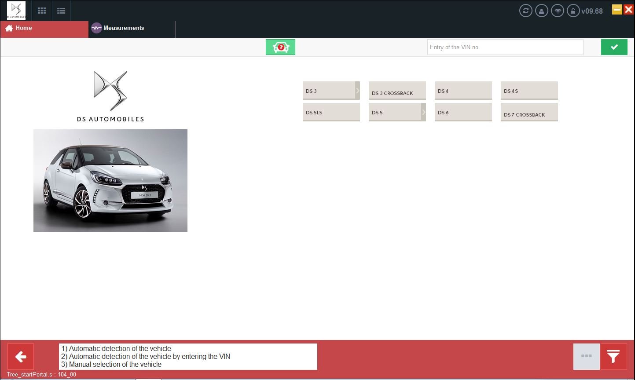
Task: Confirm with the green checkmark button
Action: click(x=614, y=47)
